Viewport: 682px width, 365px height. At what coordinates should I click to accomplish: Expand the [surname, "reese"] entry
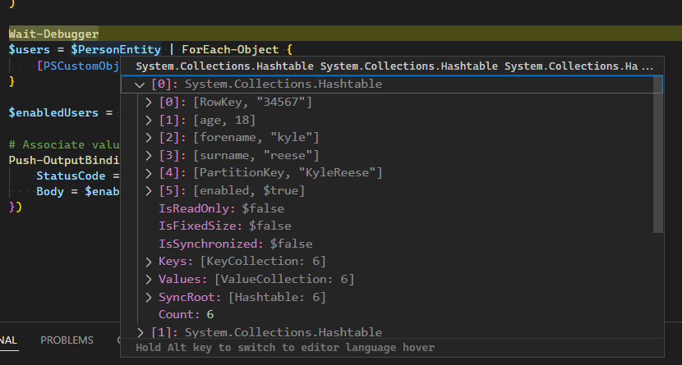(x=149, y=155)
